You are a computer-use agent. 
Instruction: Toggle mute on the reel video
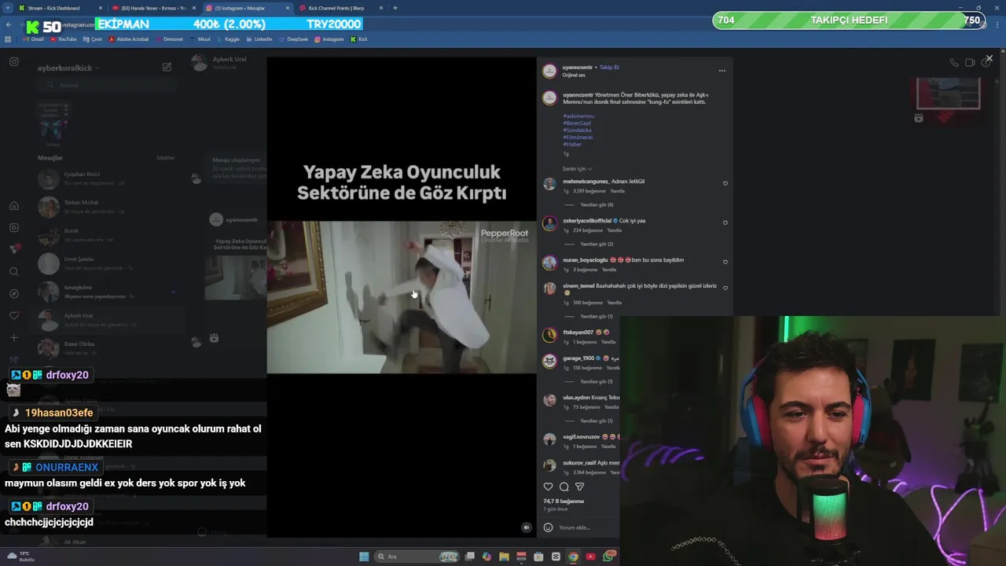(x=527, y=527)
